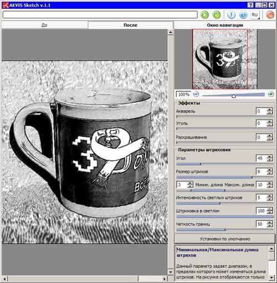277x283 pixels.
Task: Click the Размер штрихов slider handle
Action: pos(252,177)
